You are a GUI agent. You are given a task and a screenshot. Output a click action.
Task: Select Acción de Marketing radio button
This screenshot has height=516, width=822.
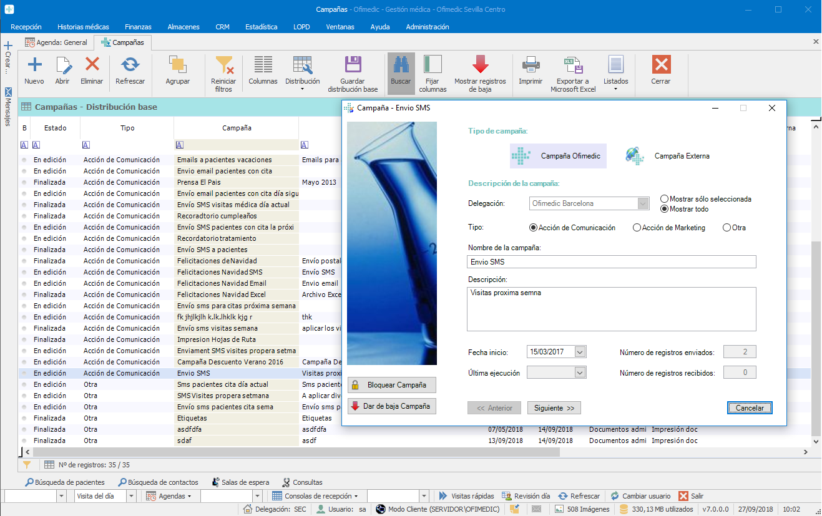click(637, 228)
